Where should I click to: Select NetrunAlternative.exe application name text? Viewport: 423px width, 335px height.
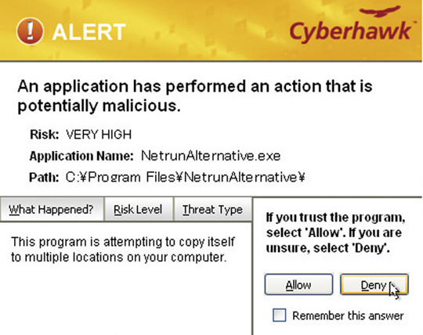211,156
